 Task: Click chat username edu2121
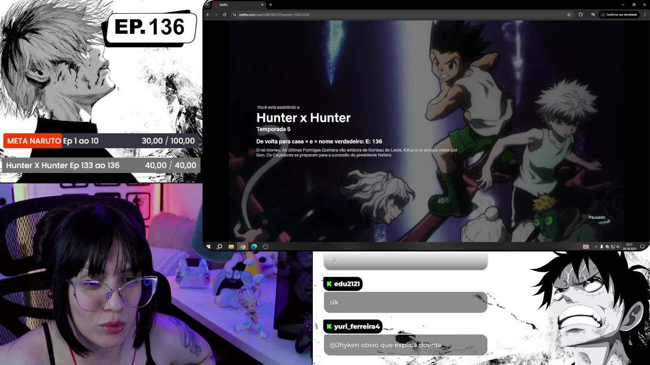[347, 284]
